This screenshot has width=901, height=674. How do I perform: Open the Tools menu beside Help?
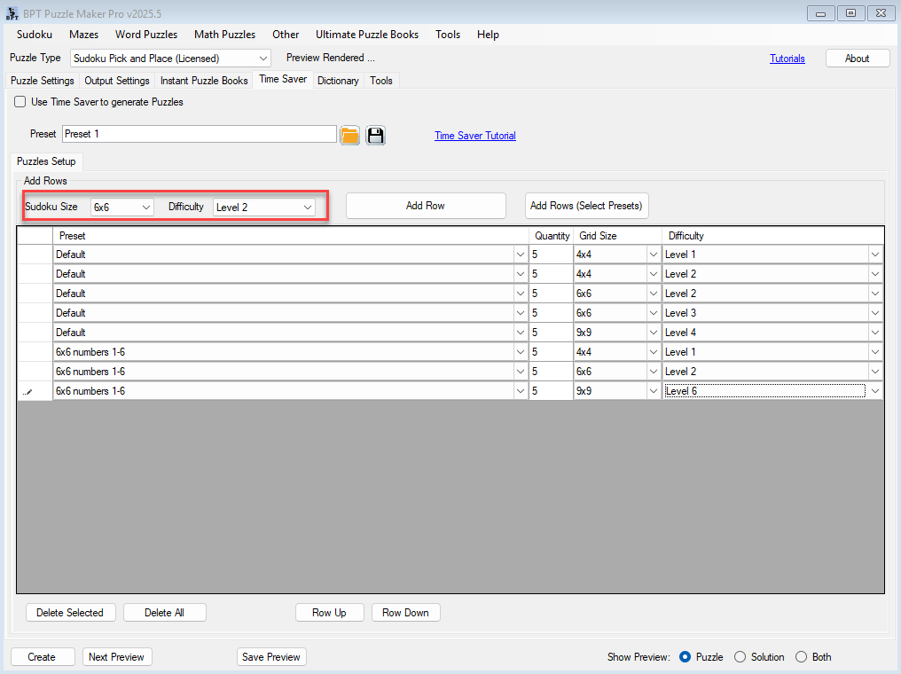448,35
